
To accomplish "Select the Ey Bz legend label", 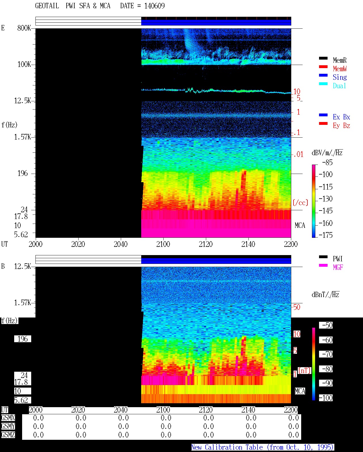I will tap(341, 125).
